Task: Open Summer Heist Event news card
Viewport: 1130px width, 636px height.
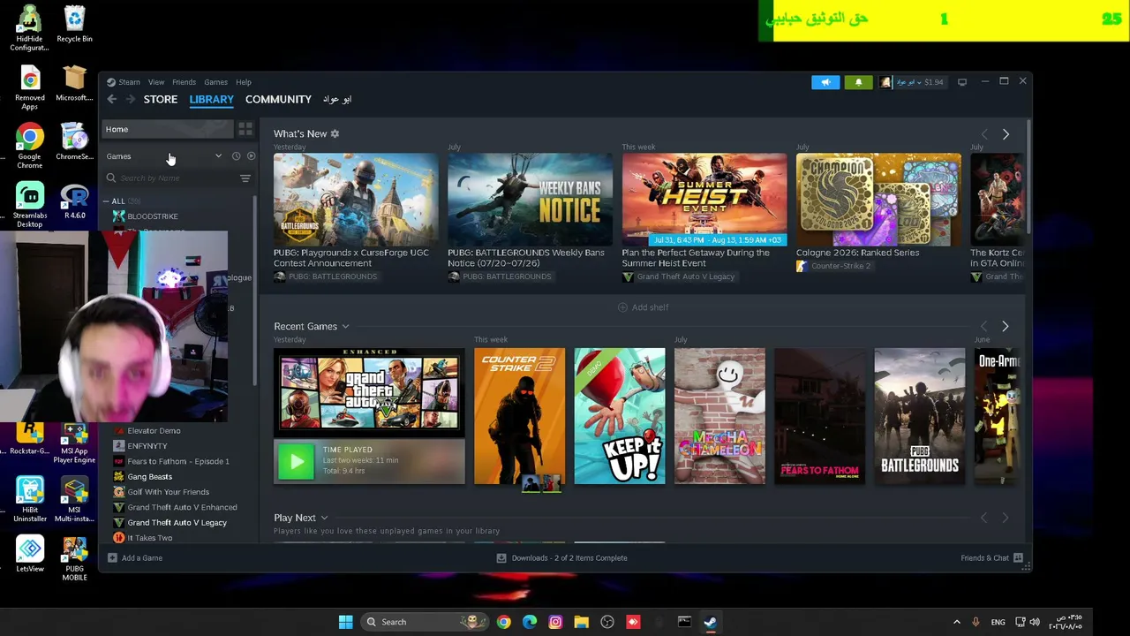Action: click(x=704, y=200)
